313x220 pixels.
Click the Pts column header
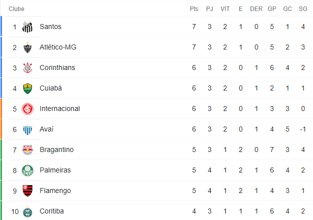pos(194,9)
